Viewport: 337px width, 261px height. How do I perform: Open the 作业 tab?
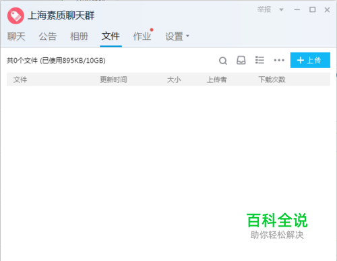click(x=142, y=36)
